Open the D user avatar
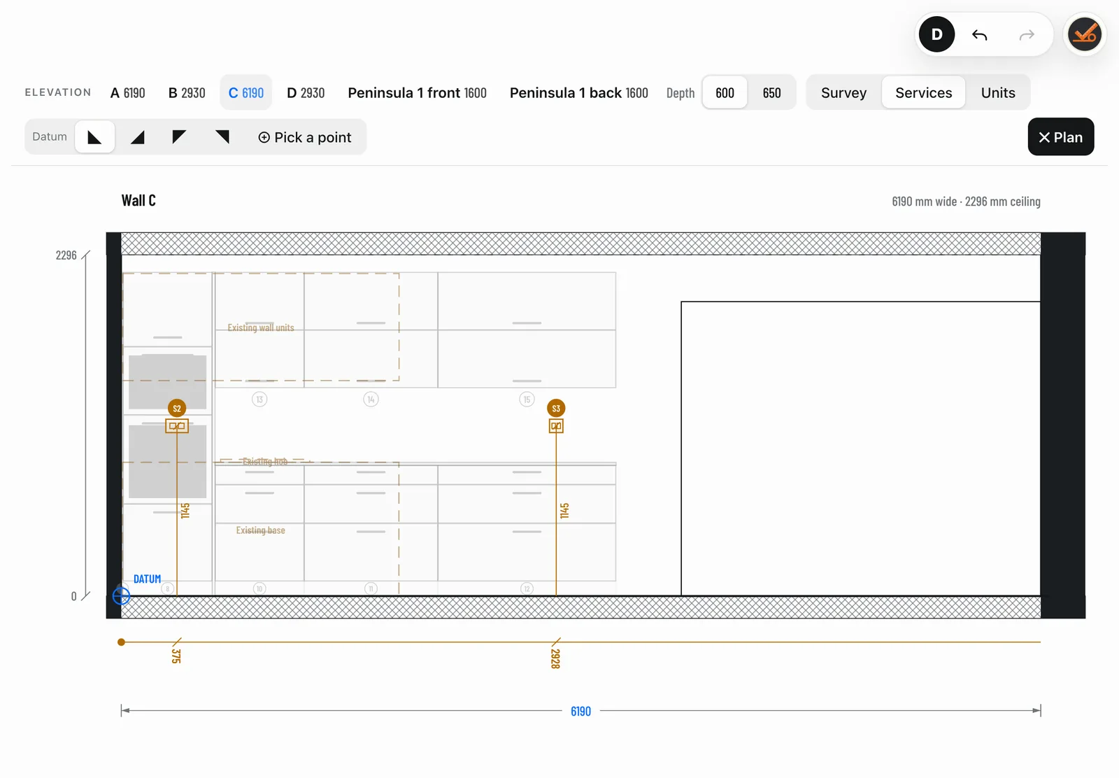 coord(936,34)
